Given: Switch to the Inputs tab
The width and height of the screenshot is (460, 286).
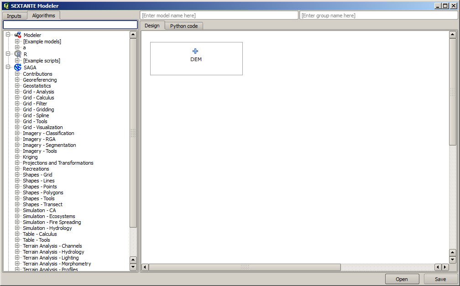Looking at the screenshot, I should click(14, 16).
